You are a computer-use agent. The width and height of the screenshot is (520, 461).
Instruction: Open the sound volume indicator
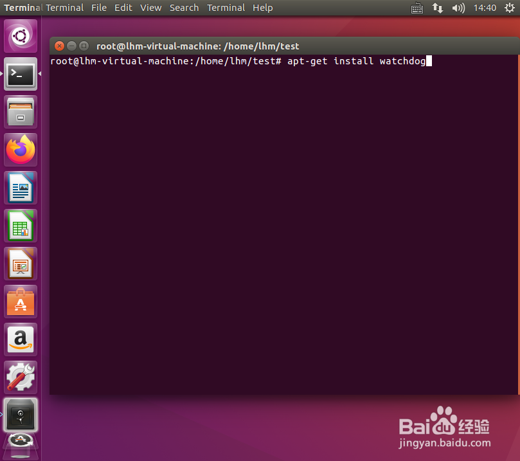click(458, 8)
